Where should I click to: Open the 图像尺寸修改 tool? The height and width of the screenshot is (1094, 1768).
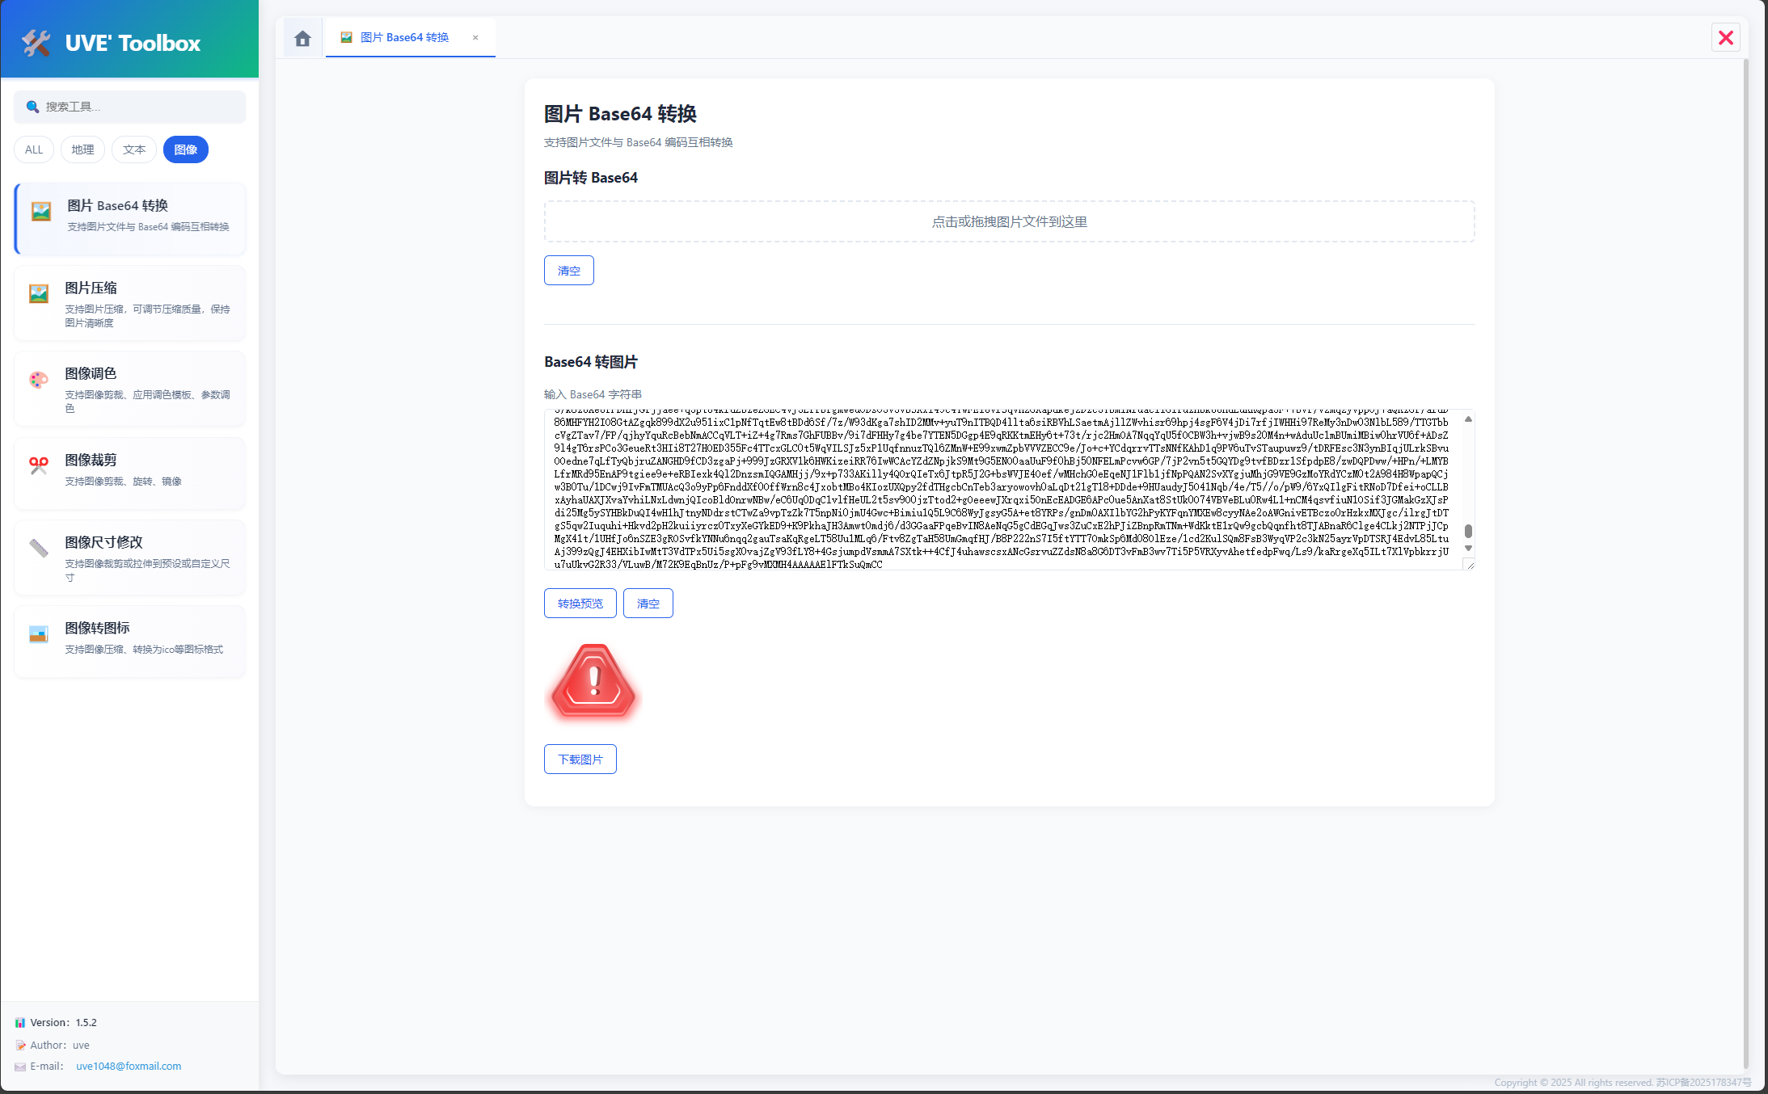[129, 558]
